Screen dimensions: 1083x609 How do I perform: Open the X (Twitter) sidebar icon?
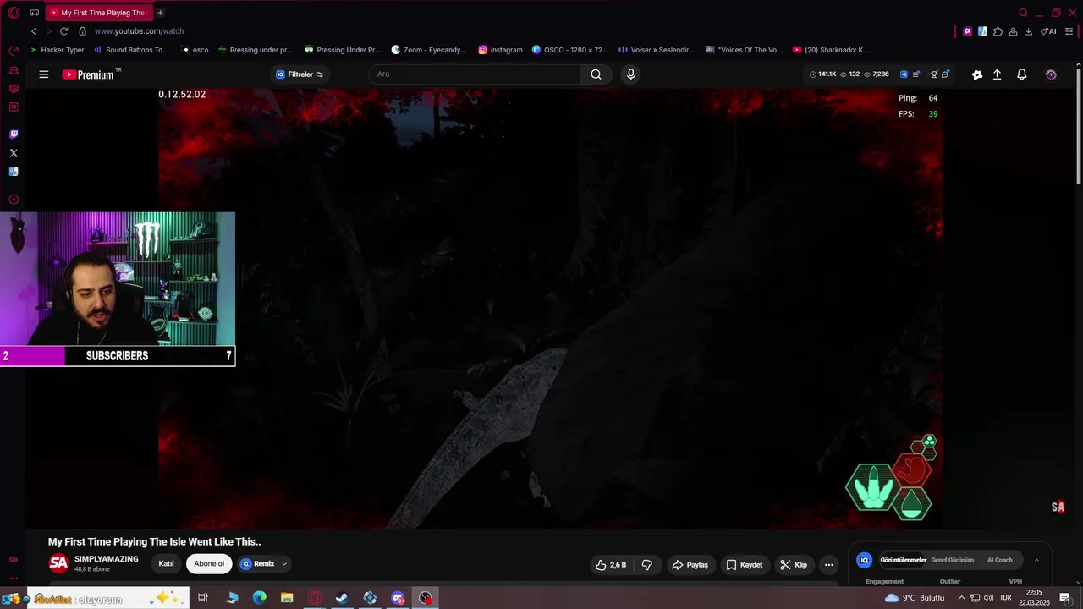click(14, 153)
